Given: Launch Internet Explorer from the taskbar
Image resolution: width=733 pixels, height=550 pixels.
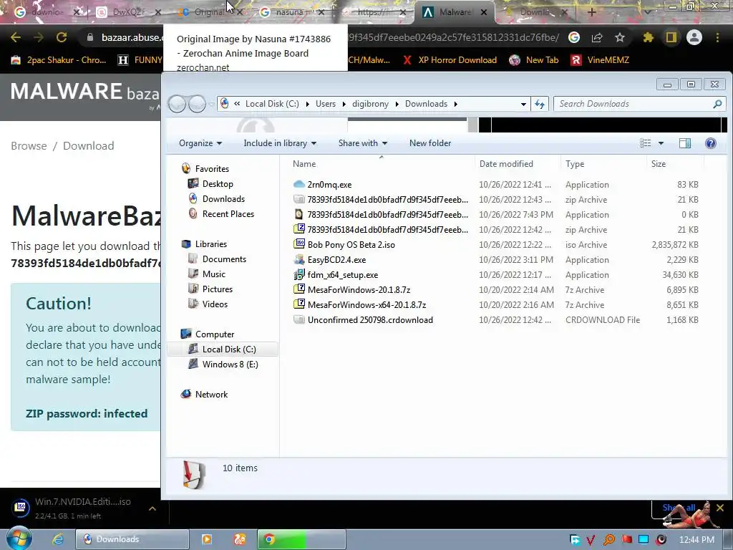Looking at the screenshot, I should tap(57, 539).
